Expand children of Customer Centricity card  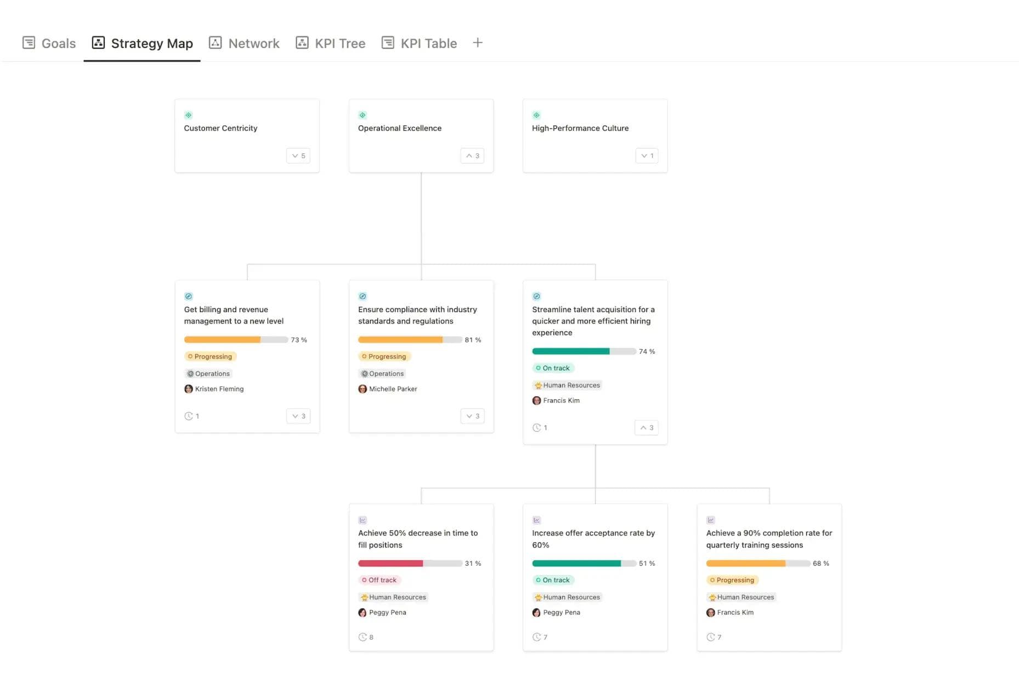298,156
